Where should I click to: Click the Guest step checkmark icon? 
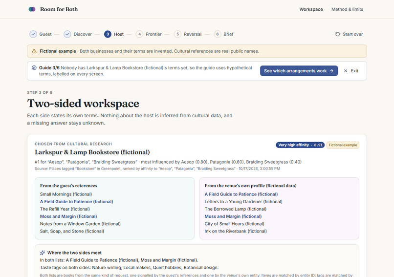[33, 34]
